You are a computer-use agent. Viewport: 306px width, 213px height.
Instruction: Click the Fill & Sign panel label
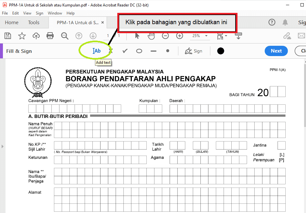click(19, 51)
